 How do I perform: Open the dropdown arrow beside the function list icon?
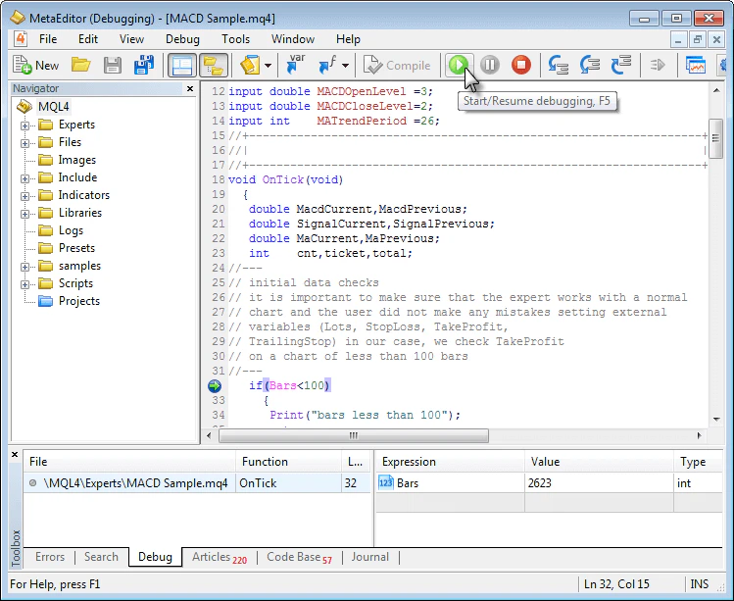[345, 66]
